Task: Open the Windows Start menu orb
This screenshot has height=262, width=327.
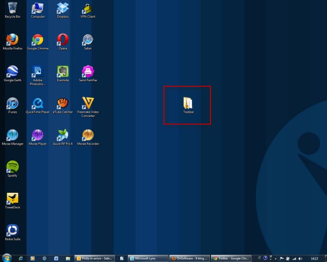Action: point(7,258)
